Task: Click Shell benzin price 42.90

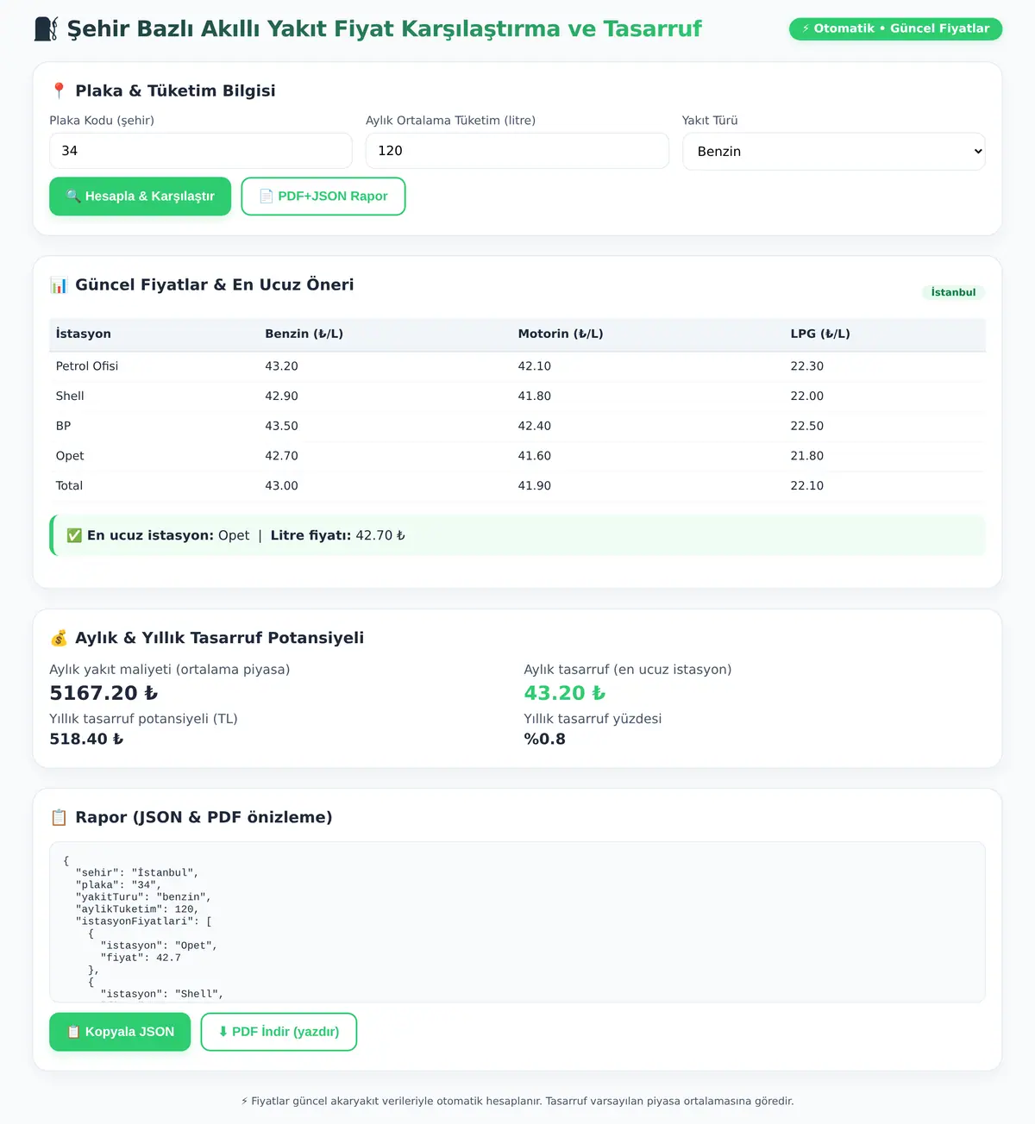Action: coord(281,397)
